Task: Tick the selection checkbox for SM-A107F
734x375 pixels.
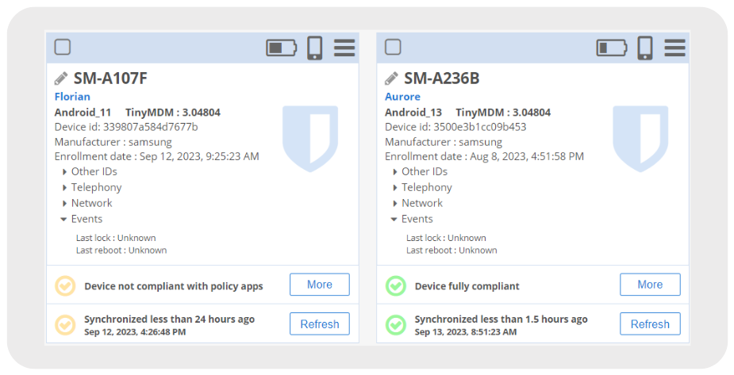Action: point(63,48)
